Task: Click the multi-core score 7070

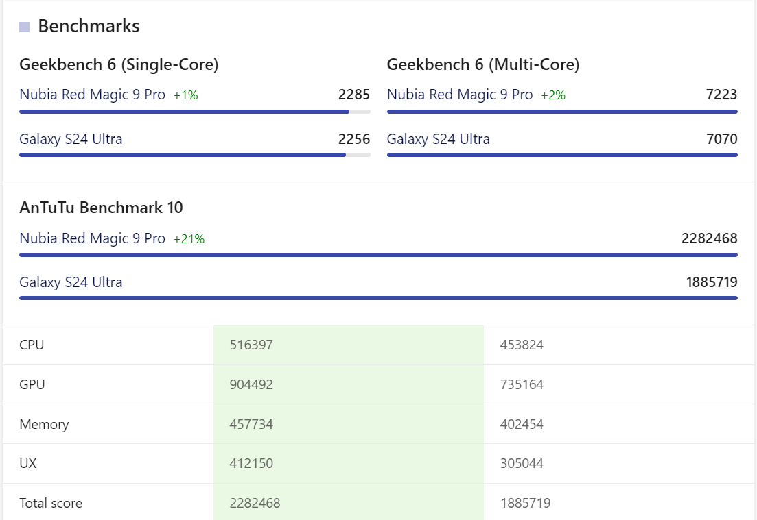Action: 722,139
